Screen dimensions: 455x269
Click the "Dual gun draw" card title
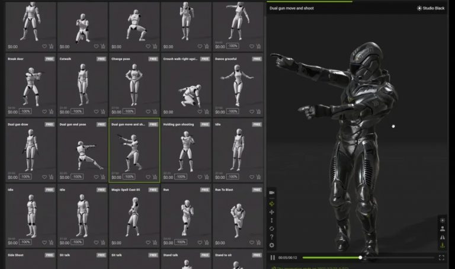(x=18, y=124)
